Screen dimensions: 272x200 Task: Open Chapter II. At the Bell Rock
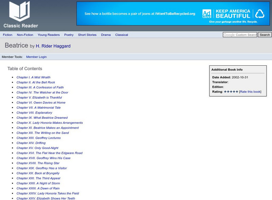[36, 82]
